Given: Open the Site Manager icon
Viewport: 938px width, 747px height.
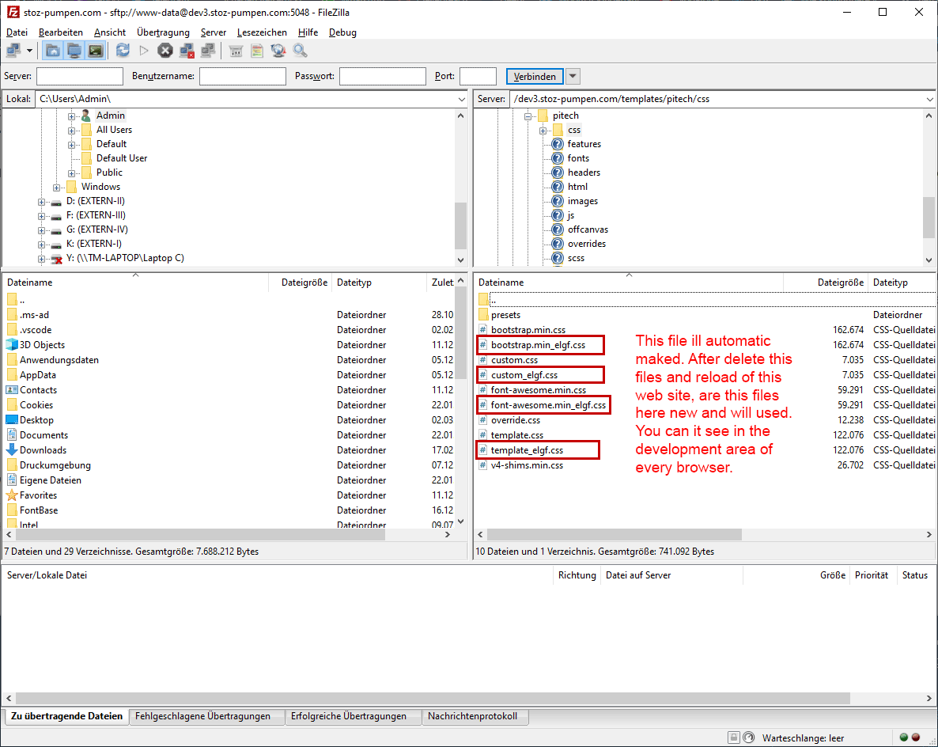Looking at the screenshot, I should tap(13, 51).
